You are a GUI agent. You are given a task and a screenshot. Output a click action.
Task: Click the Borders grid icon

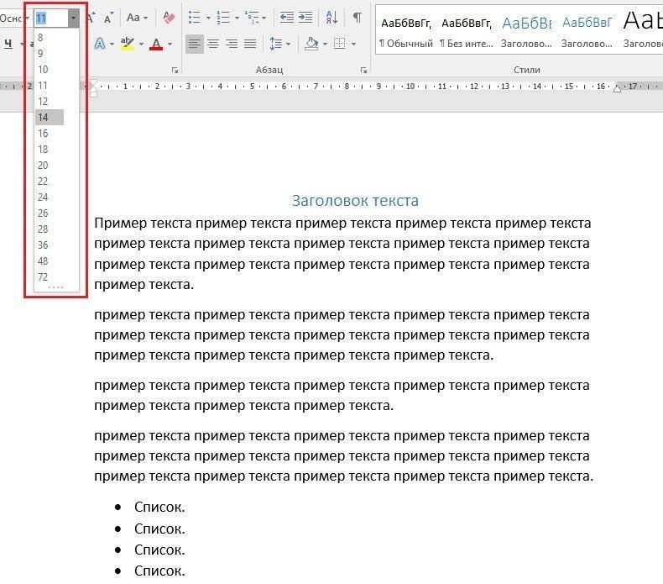click(x=340, y=43)
